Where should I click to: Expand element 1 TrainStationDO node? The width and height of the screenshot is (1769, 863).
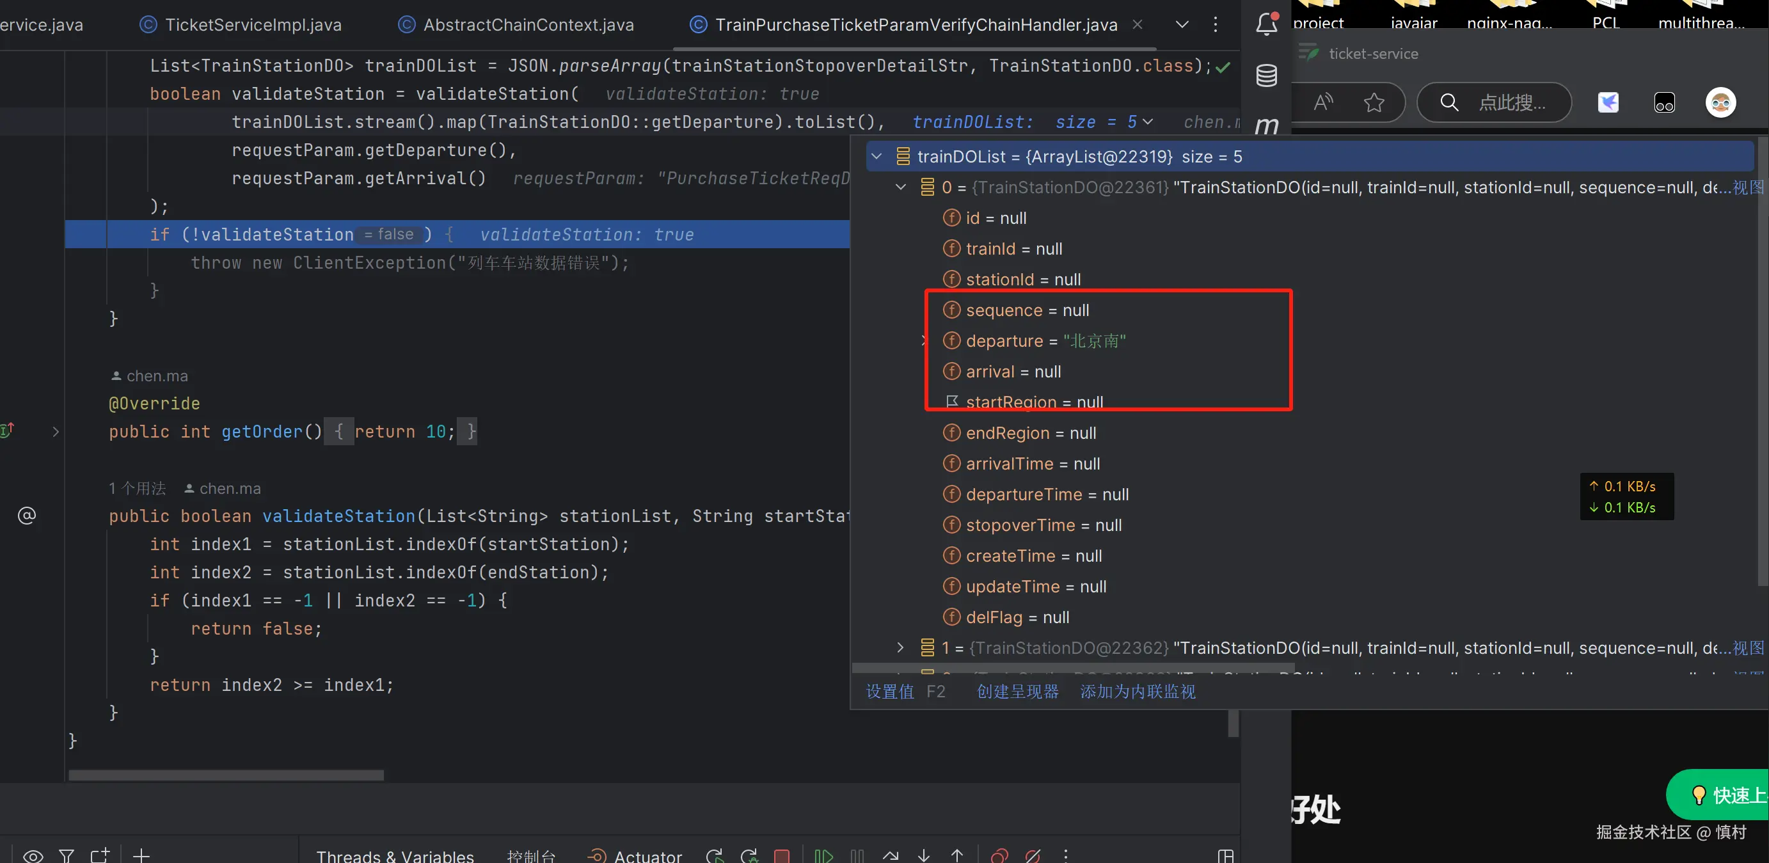tap(900, 647)
